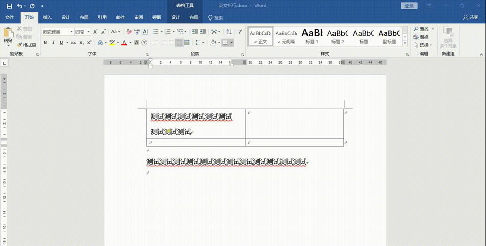
Task: Open the 段落 (Paragraph) dialog launcher
Action: pos(243,55)
